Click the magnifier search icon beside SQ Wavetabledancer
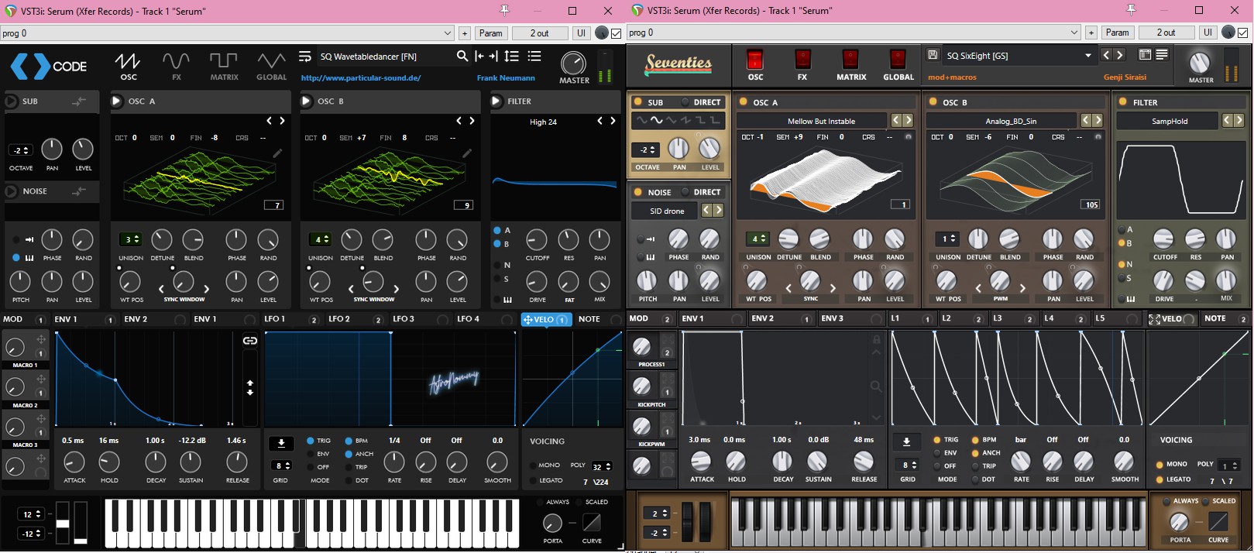 coord(462,56)
